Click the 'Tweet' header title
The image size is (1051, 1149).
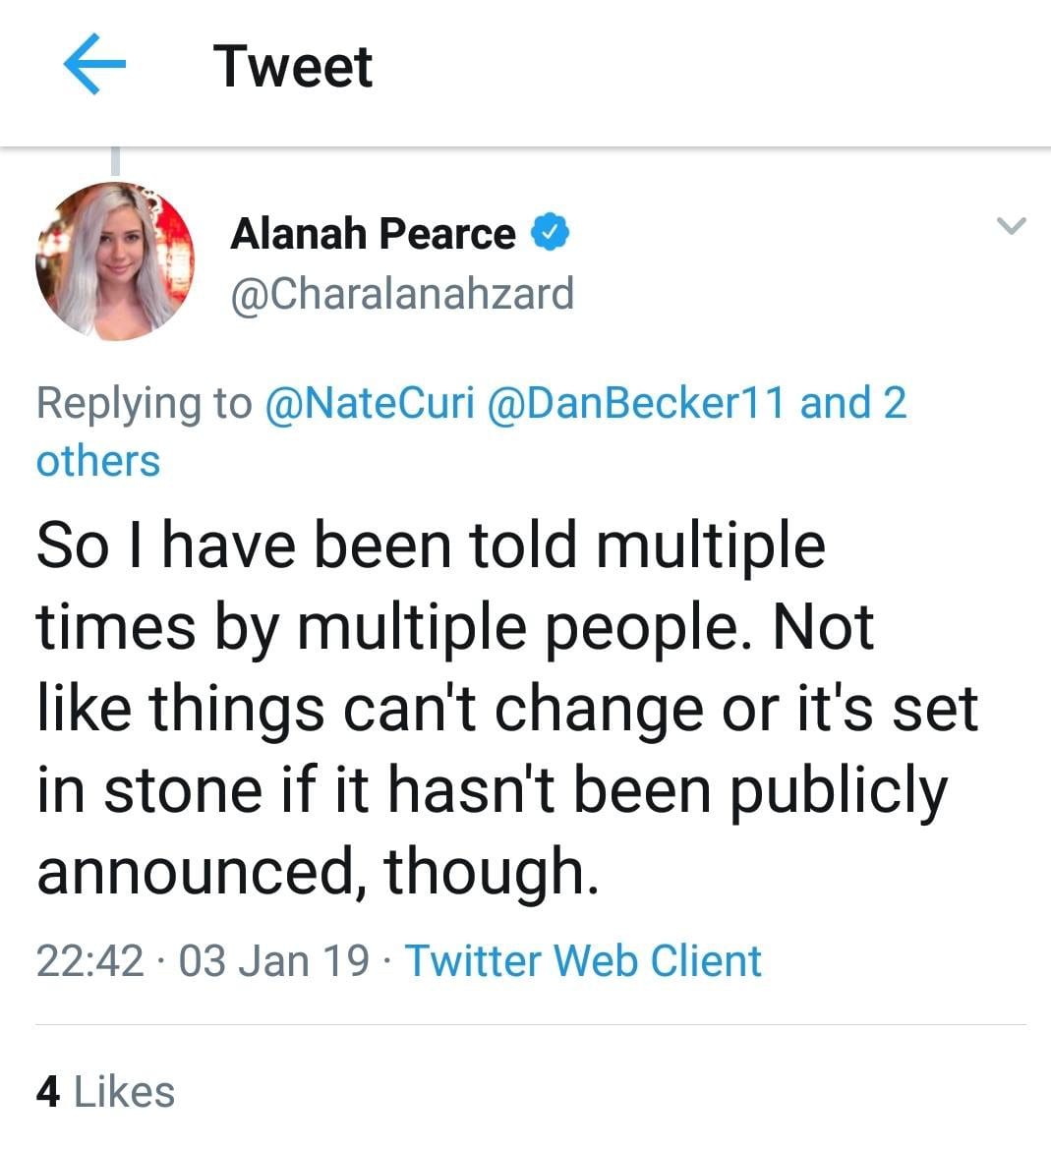coord(292,66)
